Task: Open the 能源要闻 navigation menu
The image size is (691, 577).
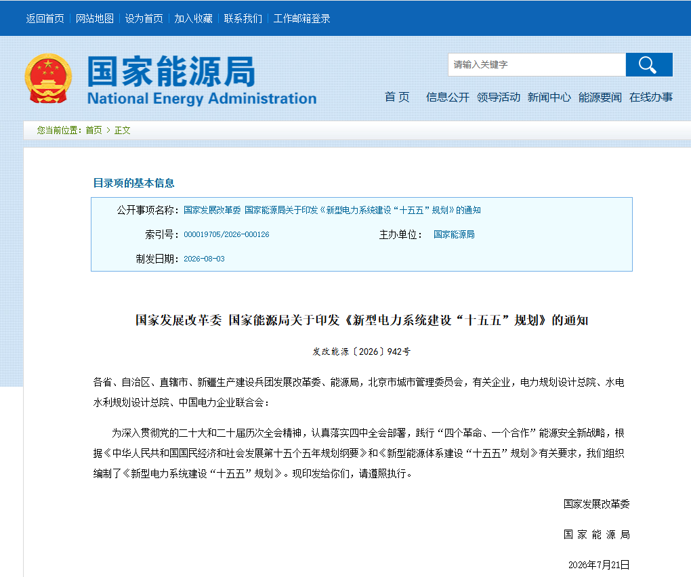Action: pos(600,97)
